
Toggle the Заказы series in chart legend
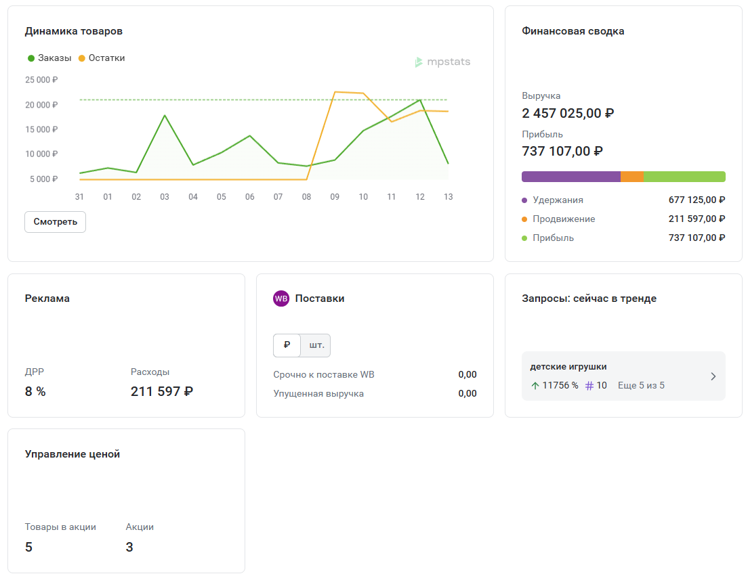(x=49, y=58)
